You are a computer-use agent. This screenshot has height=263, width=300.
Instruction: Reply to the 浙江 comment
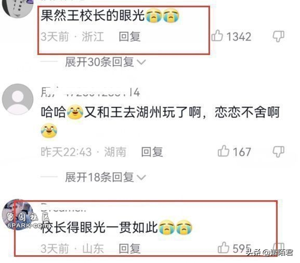point(129,36)
